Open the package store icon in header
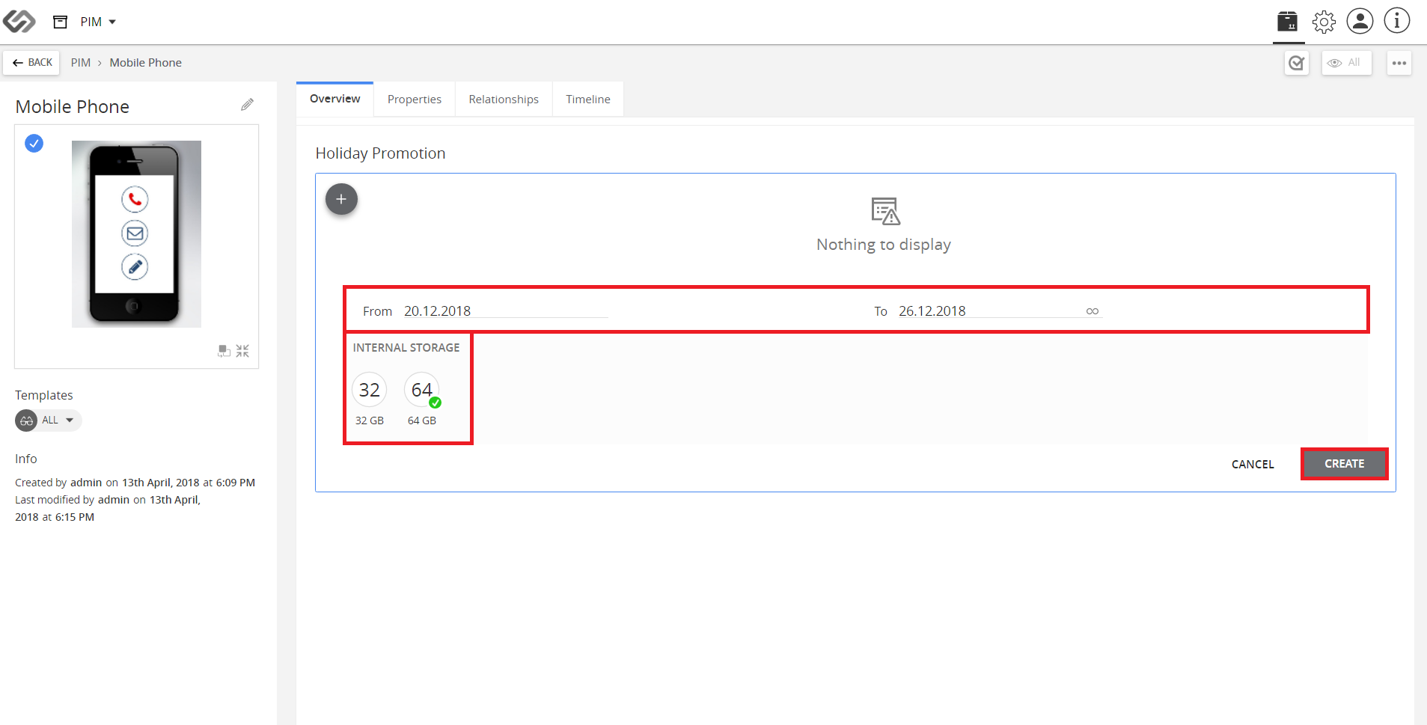The image size is (1427, 725). coord(1287,22)
